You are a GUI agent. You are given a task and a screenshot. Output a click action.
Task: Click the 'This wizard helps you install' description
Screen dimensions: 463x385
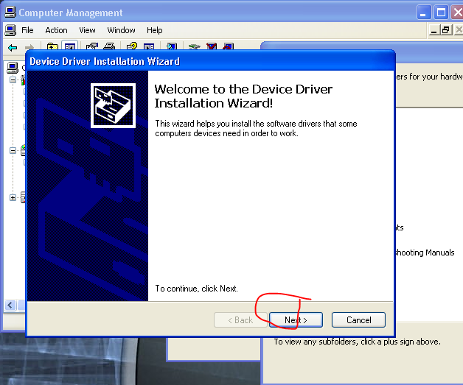256,128
